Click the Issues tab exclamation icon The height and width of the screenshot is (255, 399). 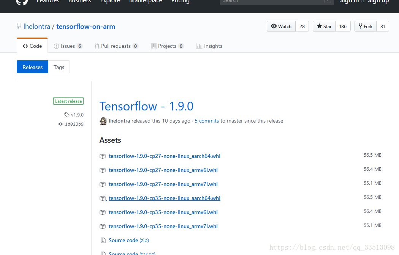pyautogui.click(x=57, y=46)
